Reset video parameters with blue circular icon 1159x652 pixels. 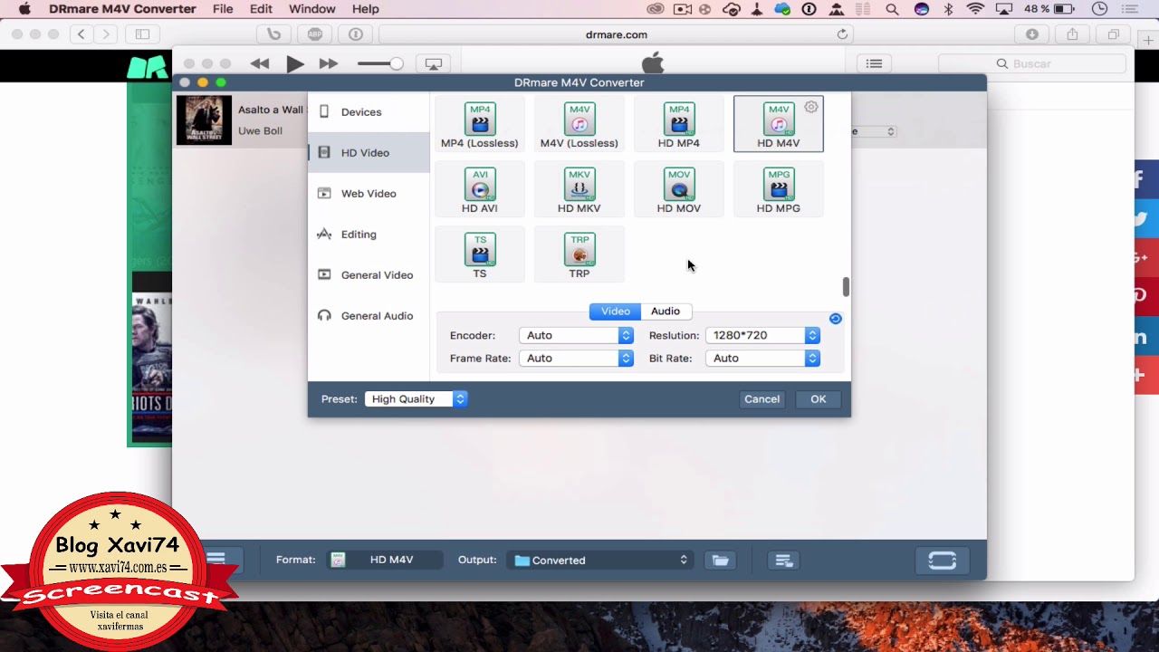tap(835, 319)
